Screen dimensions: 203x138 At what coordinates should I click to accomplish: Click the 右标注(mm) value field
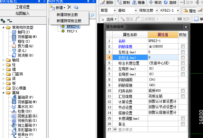pyautogui.click(x=163, y=57)
